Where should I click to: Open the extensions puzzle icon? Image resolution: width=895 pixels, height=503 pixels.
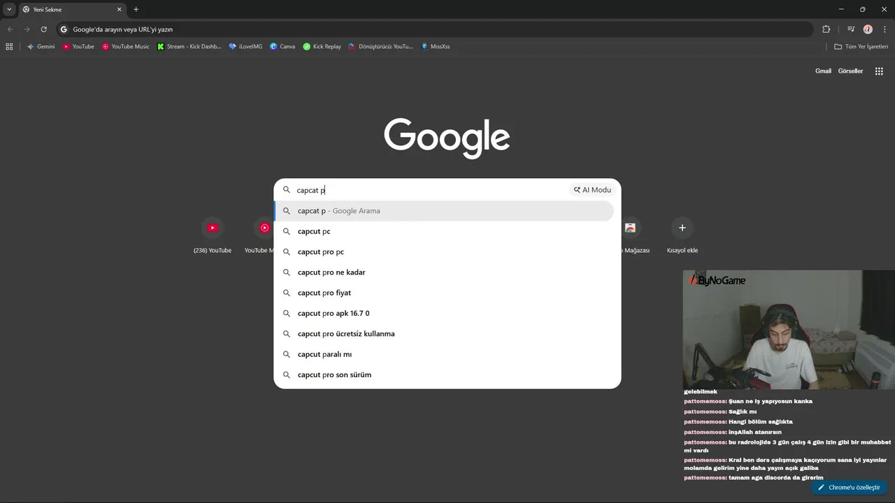(x=826, y=29)
